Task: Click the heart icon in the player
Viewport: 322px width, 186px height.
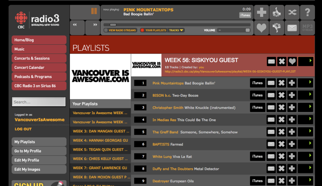Action: coord(261,27)
